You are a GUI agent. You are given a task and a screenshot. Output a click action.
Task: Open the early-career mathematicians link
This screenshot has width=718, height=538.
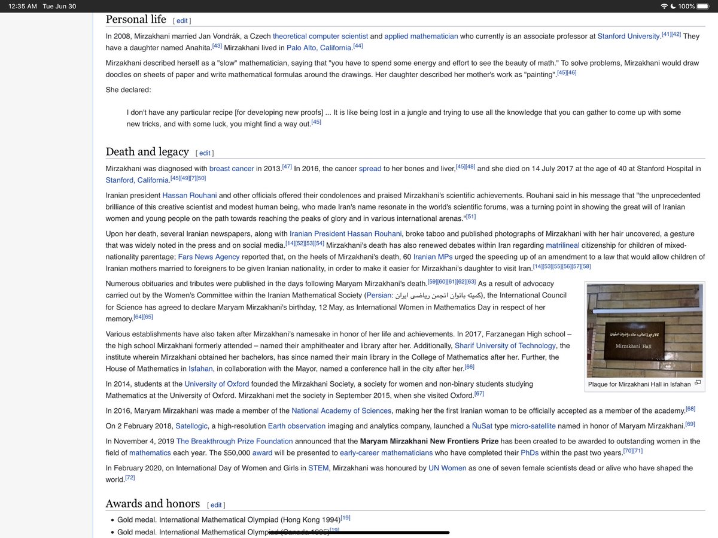(386, 453)
